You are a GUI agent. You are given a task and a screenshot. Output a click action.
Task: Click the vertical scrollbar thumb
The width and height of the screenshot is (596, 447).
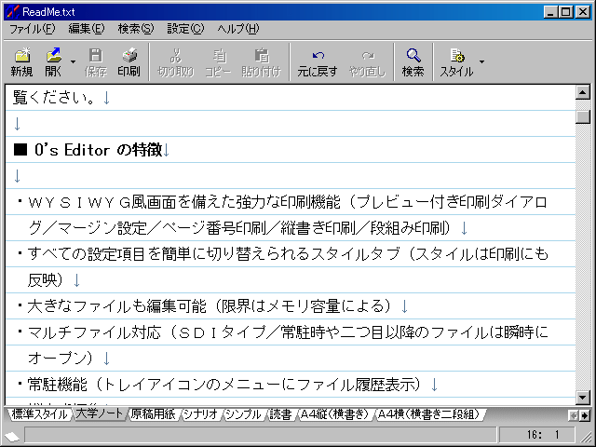(x=583, y=115)
